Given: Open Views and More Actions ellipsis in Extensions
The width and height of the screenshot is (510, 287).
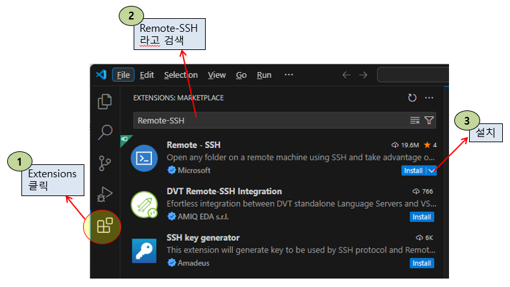Looking at the screenshot, I should [x=429, y=97].
